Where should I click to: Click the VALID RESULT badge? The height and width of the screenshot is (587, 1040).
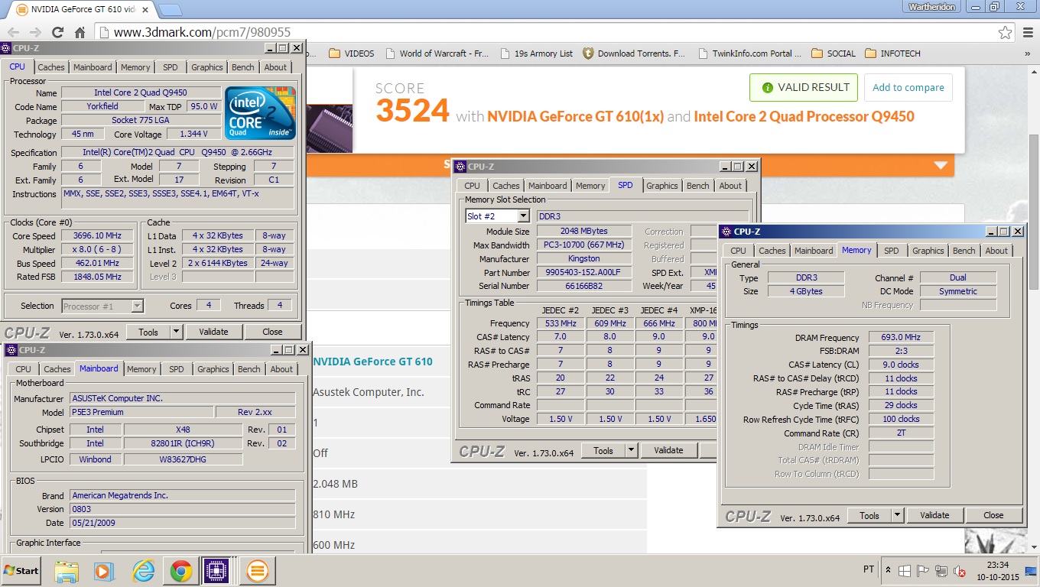804,87
